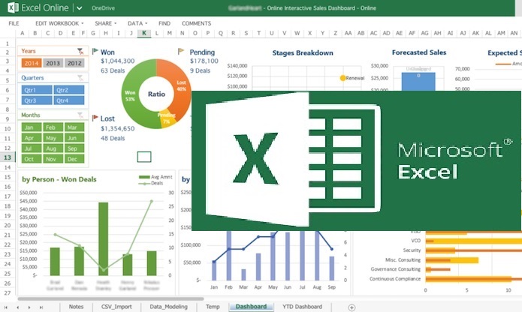Screen dimensions: 522x312
Task: Click the Won 53% donut segment
Action: 131,94
